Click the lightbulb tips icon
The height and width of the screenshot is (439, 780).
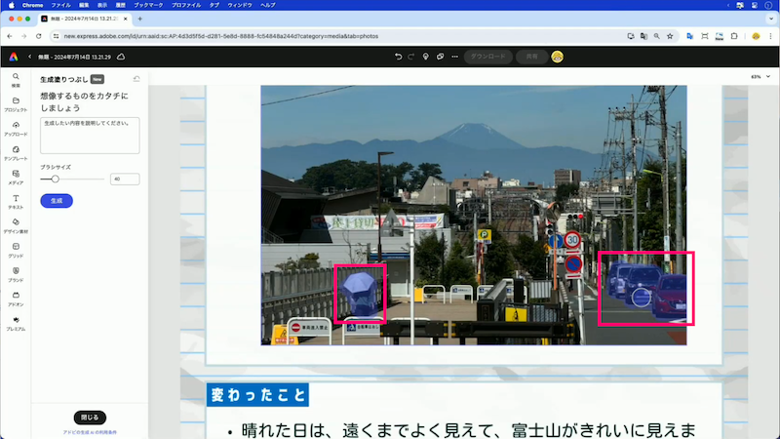pyautogui.click(x=425, y=57)
